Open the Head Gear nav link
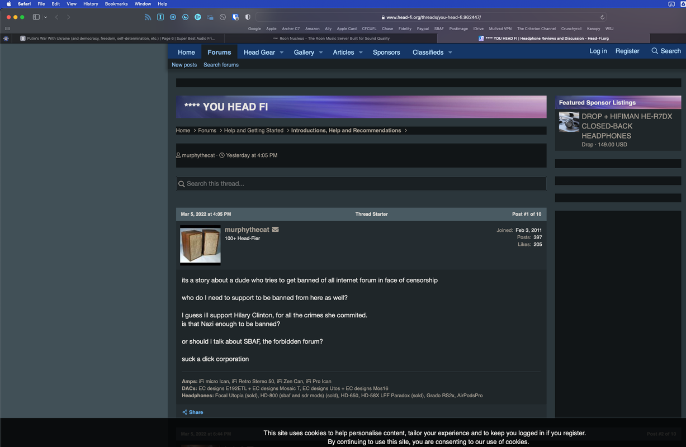This screenshot has height=447, width=686. 259,52
